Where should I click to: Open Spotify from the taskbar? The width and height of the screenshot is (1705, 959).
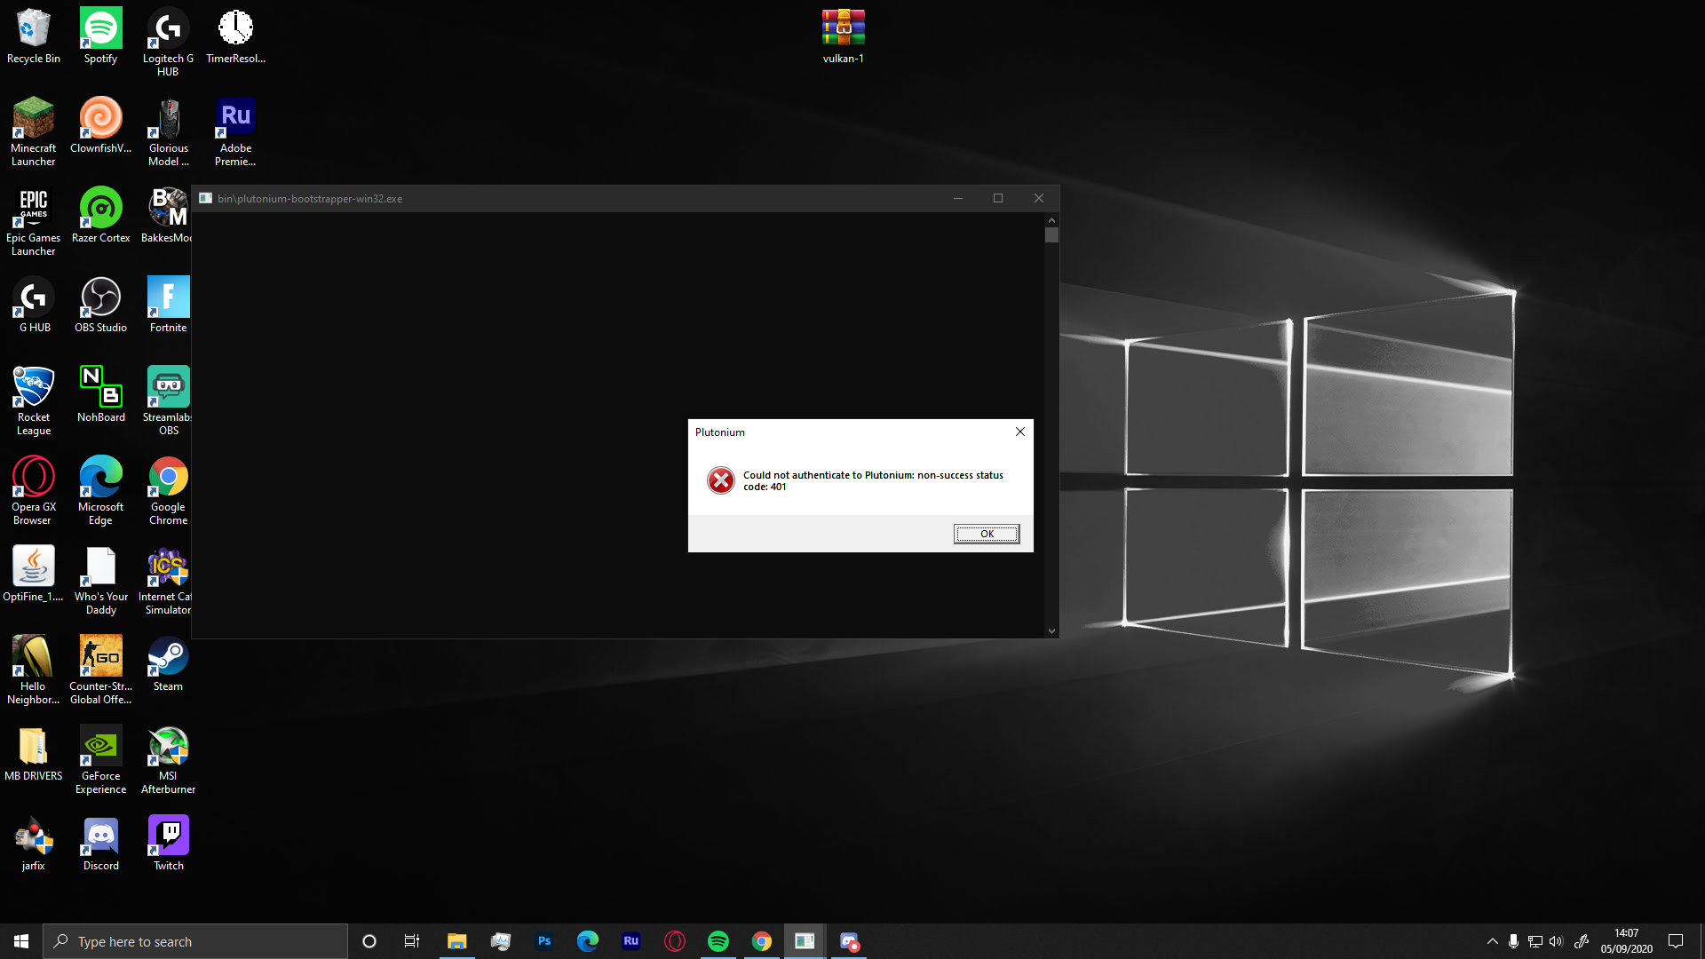coord(718,941)
